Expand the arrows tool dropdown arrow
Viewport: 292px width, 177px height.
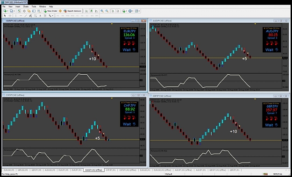pyautogui.click(x=52, y=16)
